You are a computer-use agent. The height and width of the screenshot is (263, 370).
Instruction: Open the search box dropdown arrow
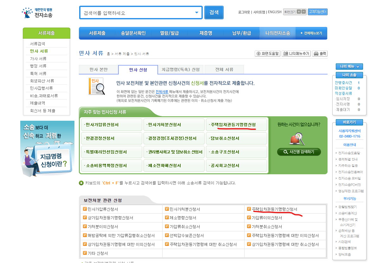coord(196,12)
